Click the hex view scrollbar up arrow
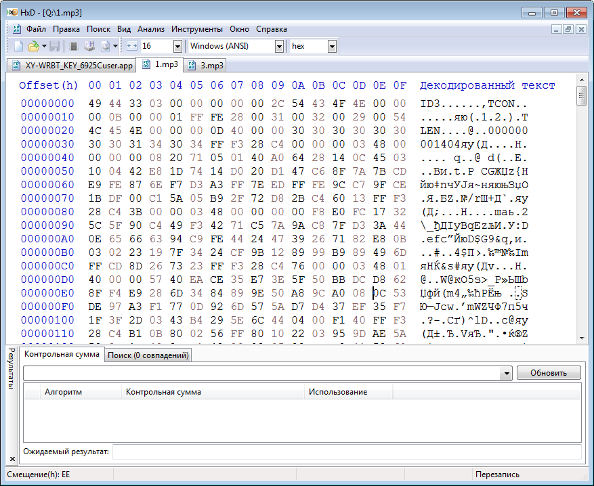Image resolution: width=594 pixels, height=486 pixels. point(582,80)
